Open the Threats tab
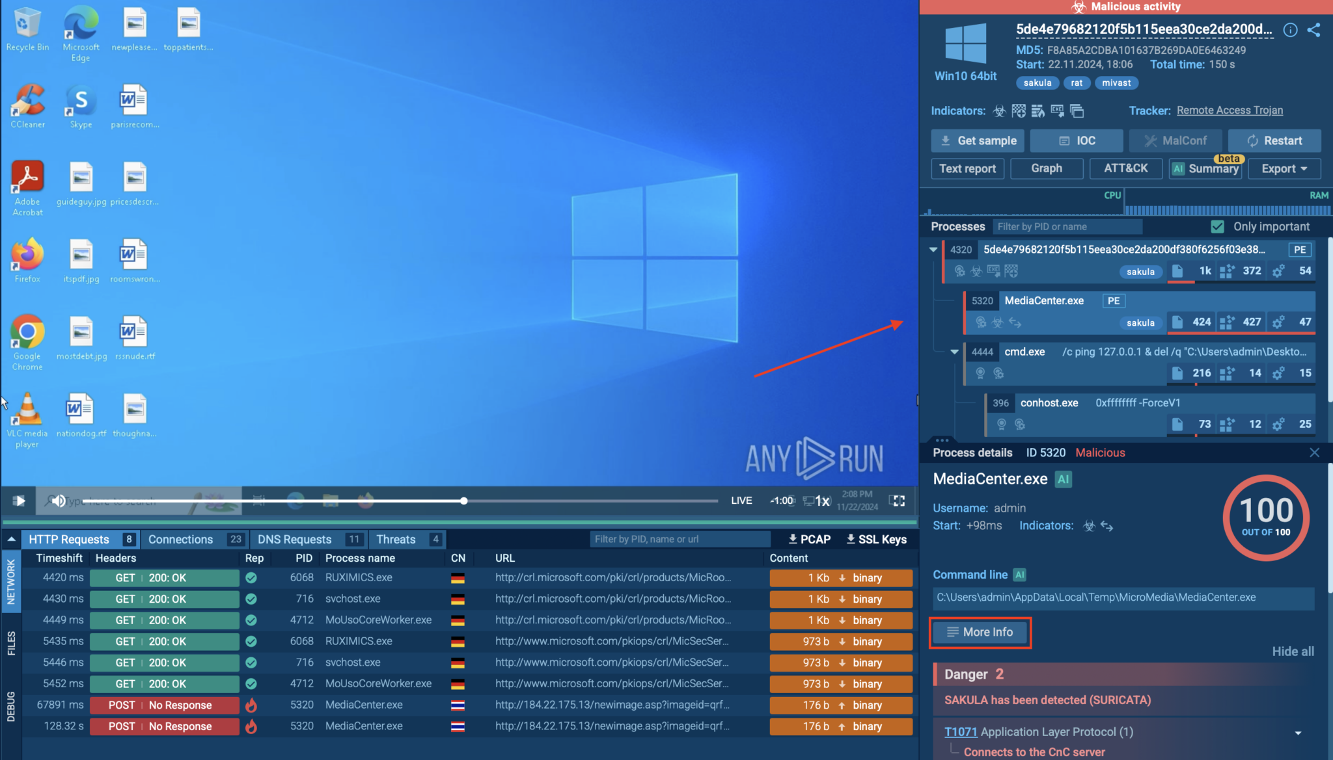Screen dimensions: 1333x760 click(x=396, y=539)
